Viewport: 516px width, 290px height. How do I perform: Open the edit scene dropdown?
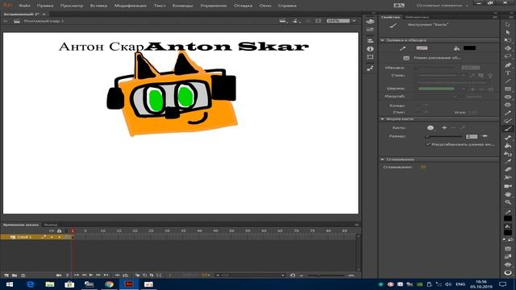(283, 21)
